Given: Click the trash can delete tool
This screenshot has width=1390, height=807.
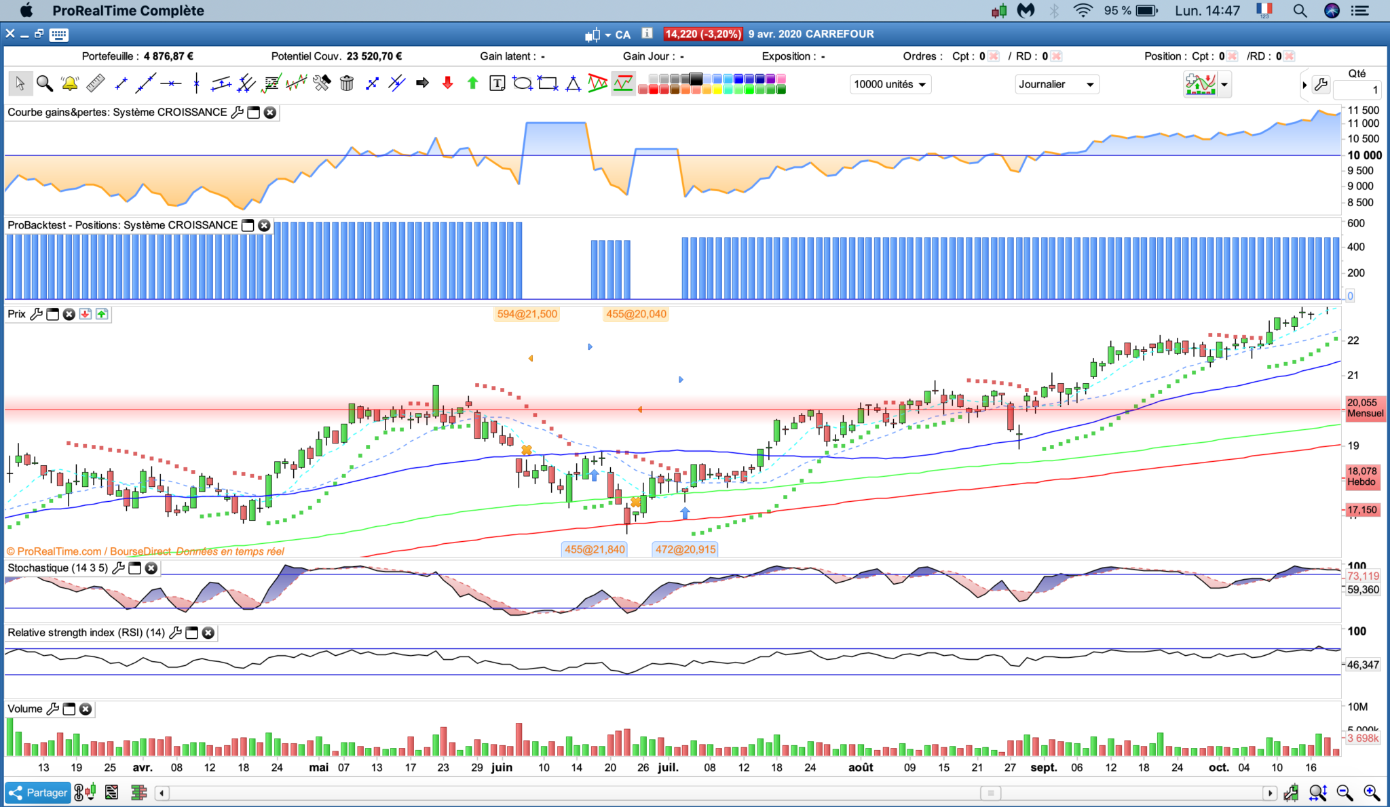Looking at the screenshot, I should [x=347, y=83].
